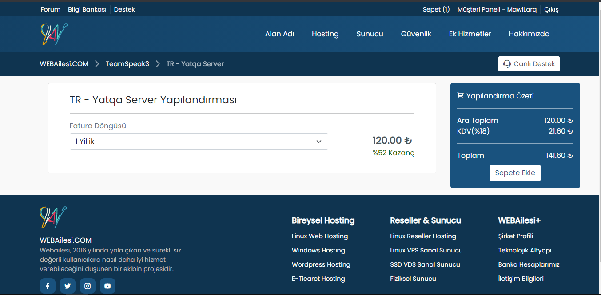Screen dimensions: 601x295
Task: Open the Ek Hizmetler menu
Action: pyautogui.click(x=470, y=34)
